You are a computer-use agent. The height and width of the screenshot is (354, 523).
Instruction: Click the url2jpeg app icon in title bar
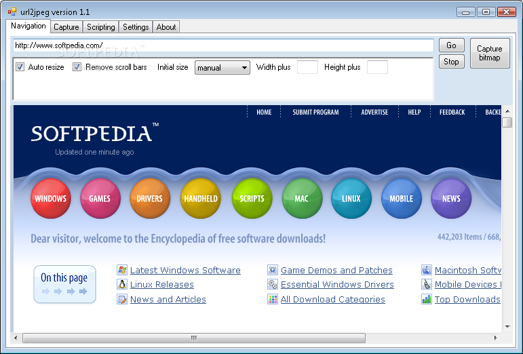point(12,12)
